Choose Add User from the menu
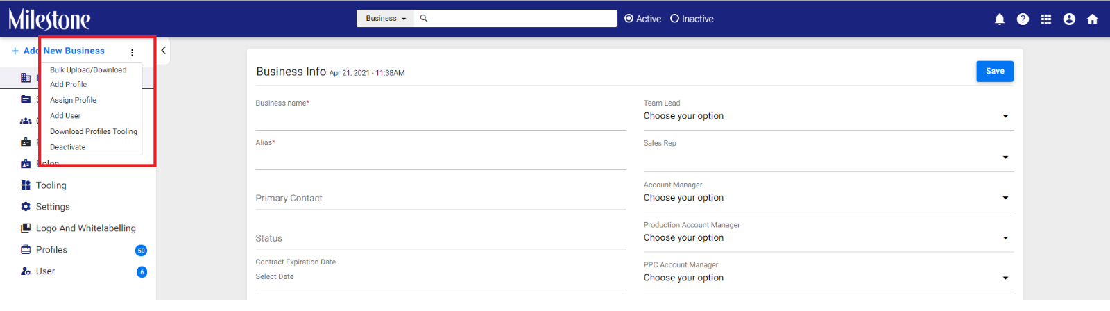Viewport: 1110px width, 311px height. [x=65, y=116]
